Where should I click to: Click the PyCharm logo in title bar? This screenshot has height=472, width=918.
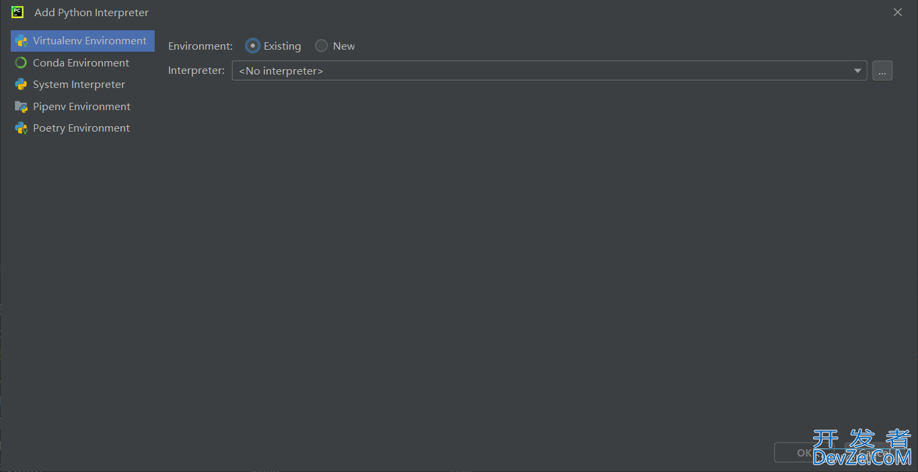click(17, 12)
